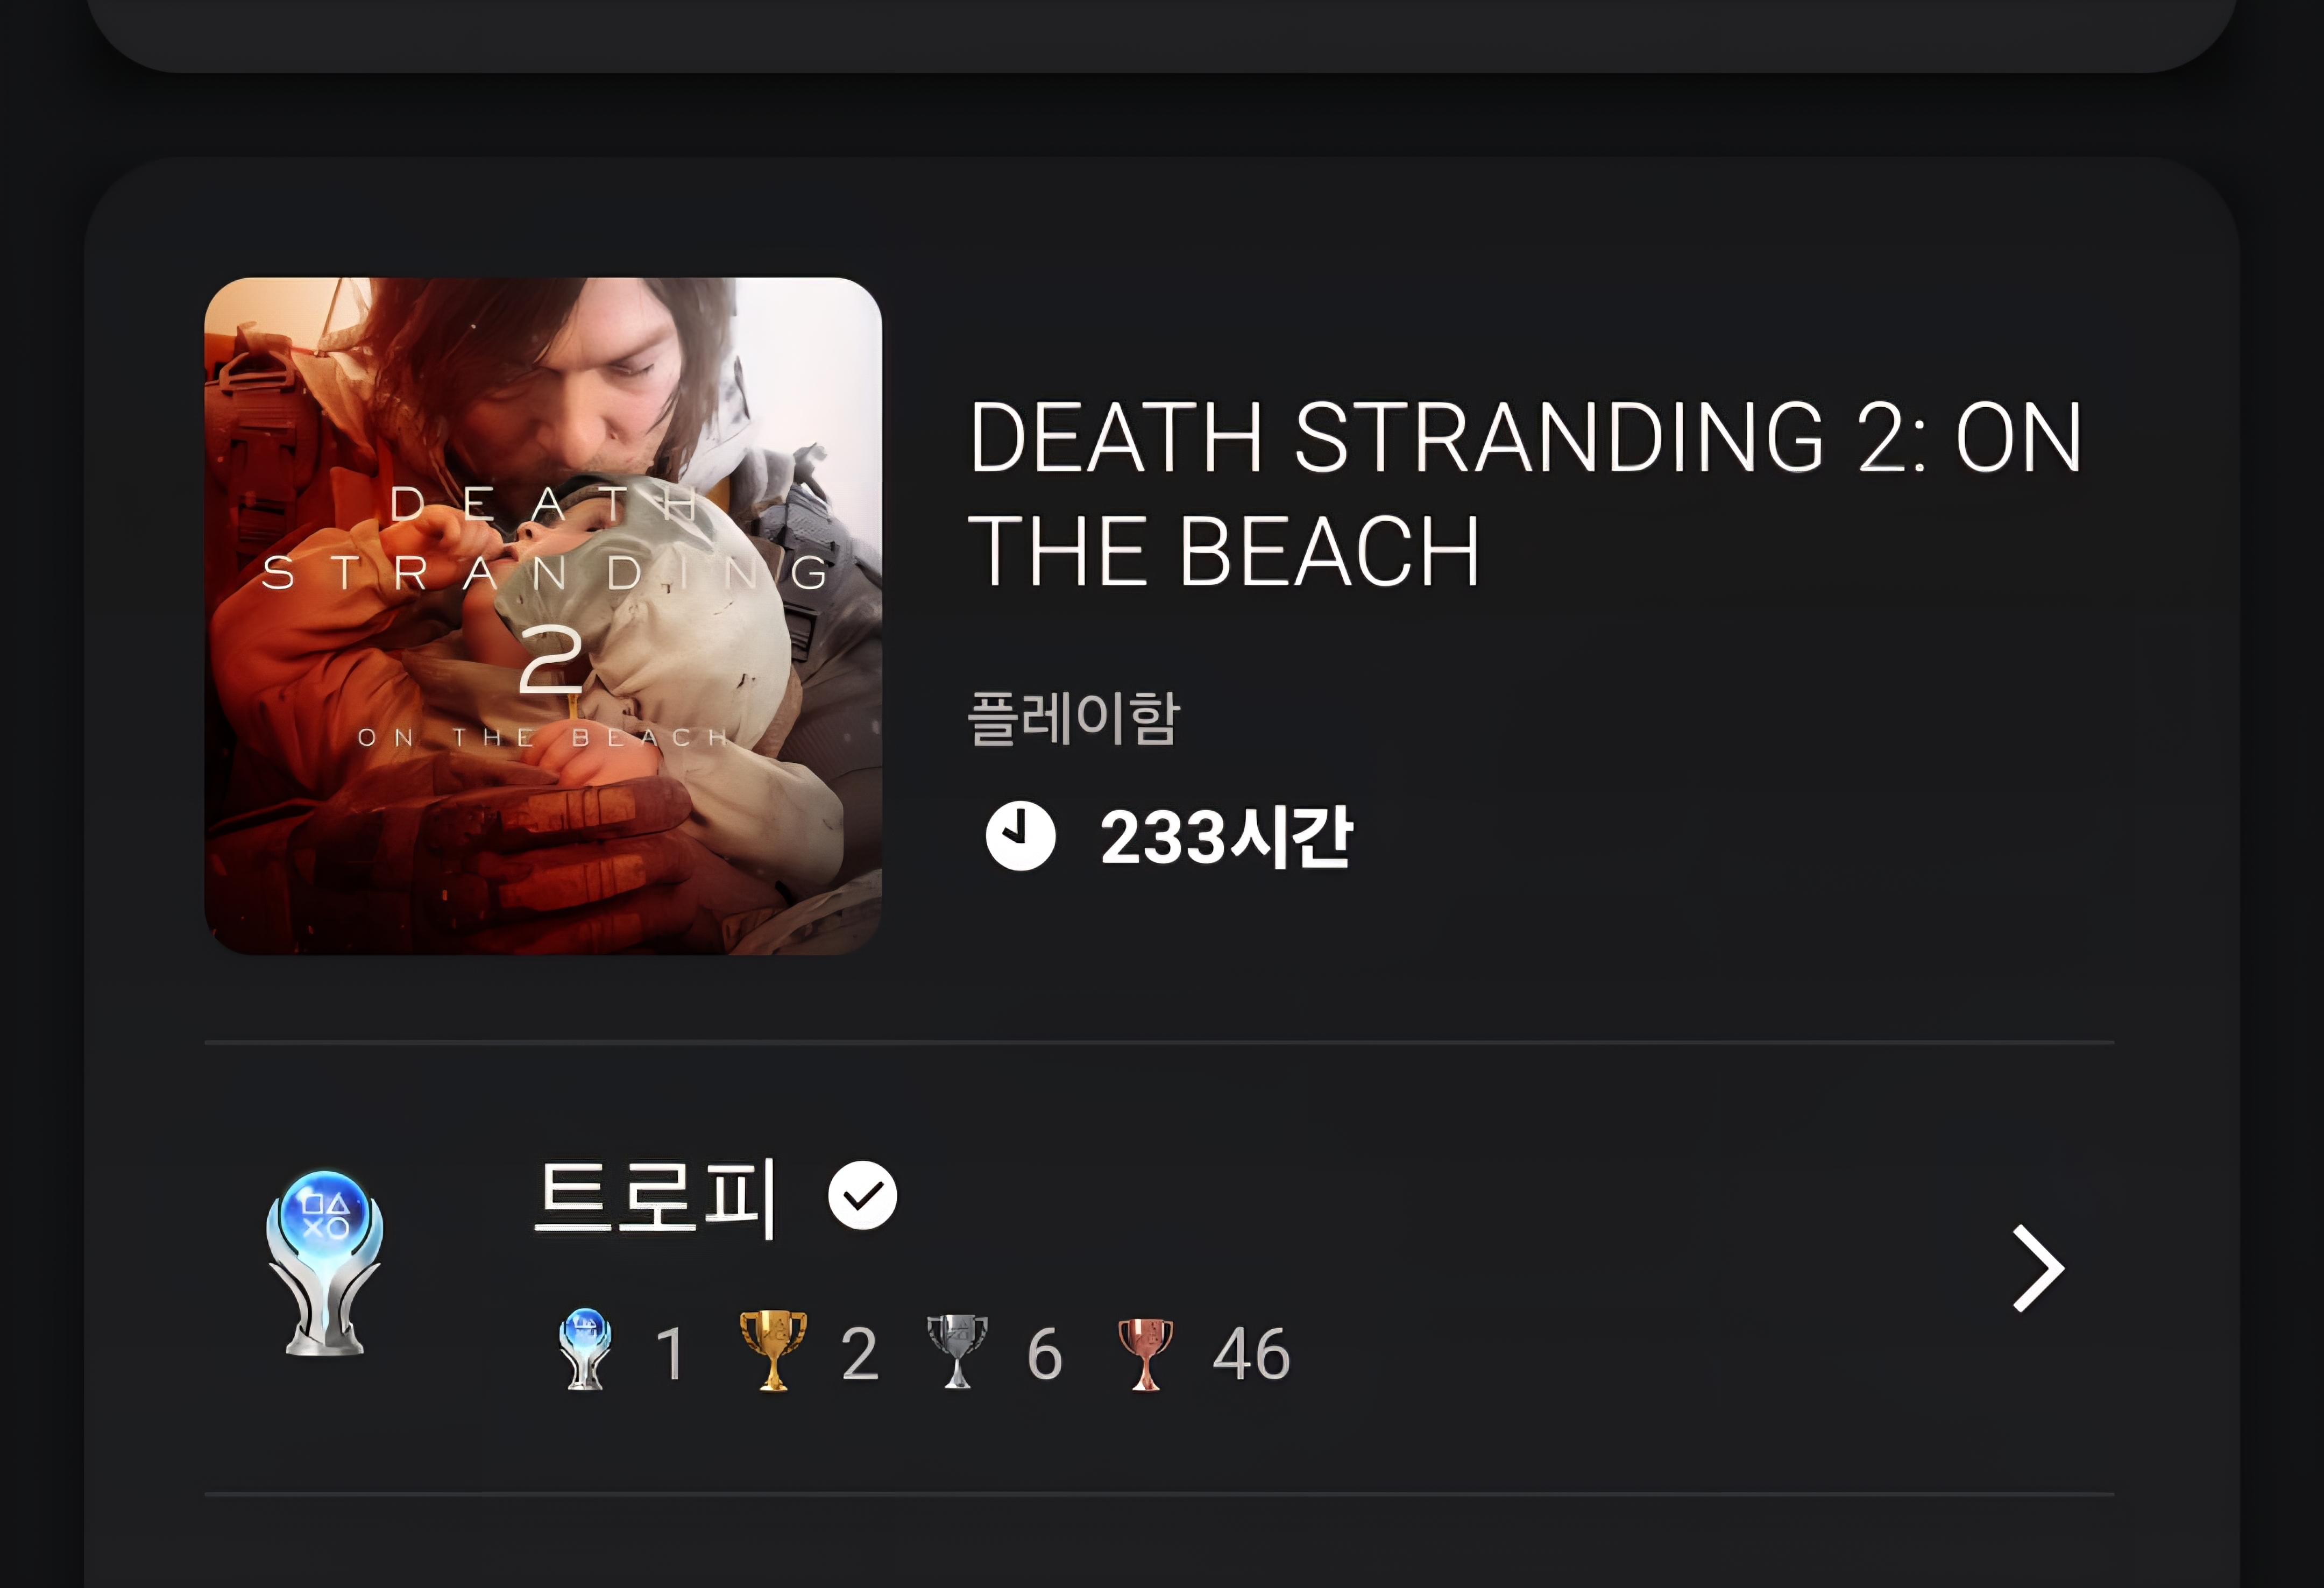Open the Death Stranding 2 cover art
This screenshot has width=2324, height=1588.
(543, 616)
